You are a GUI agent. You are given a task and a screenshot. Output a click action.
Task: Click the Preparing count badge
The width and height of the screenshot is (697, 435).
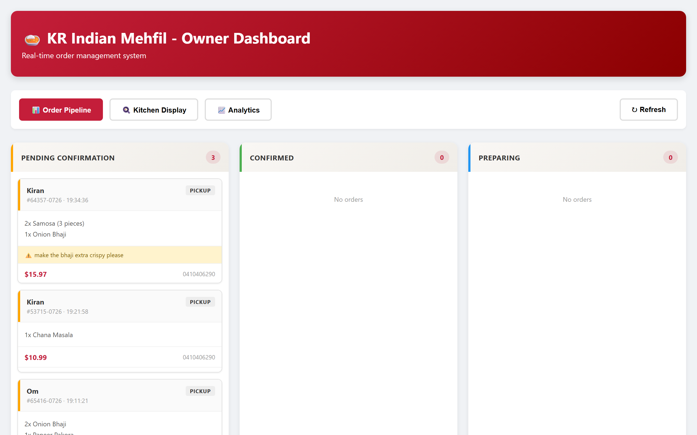(671, 157)
